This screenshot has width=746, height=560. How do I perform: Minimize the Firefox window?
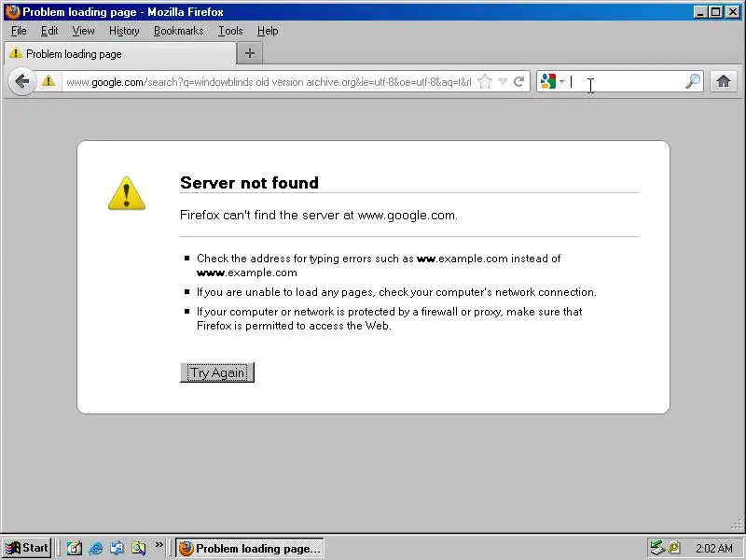tap(700, 12)
